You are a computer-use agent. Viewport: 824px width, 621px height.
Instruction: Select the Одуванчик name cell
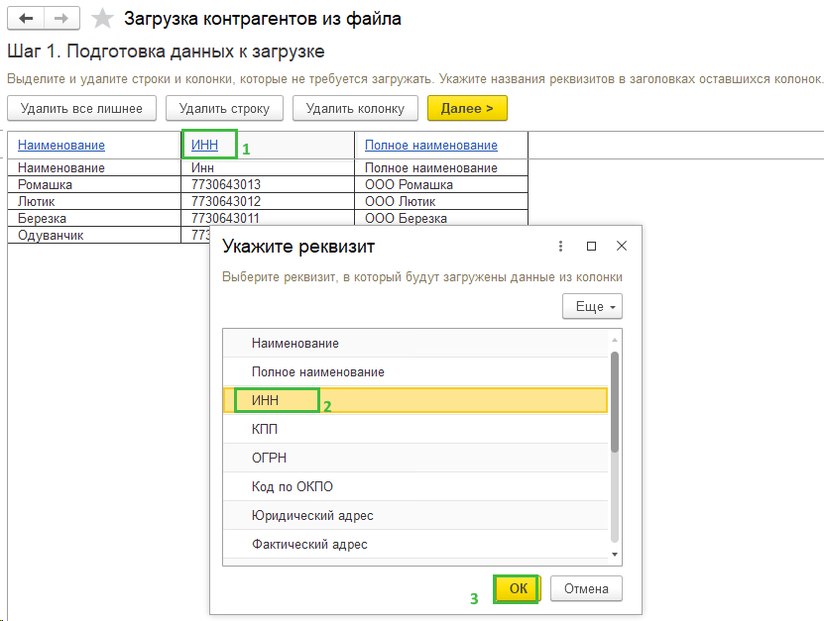click(94, 235)
